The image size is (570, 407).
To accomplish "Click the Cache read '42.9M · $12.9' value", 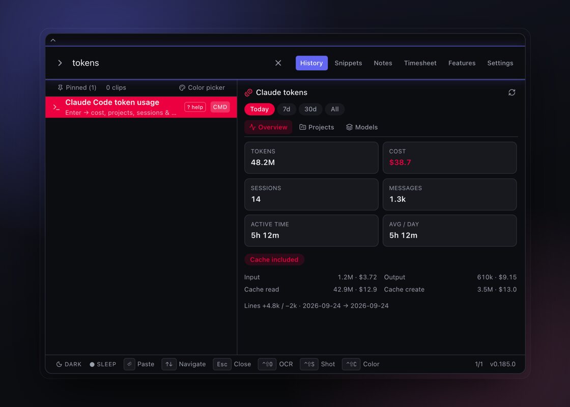I will (355, 289).
